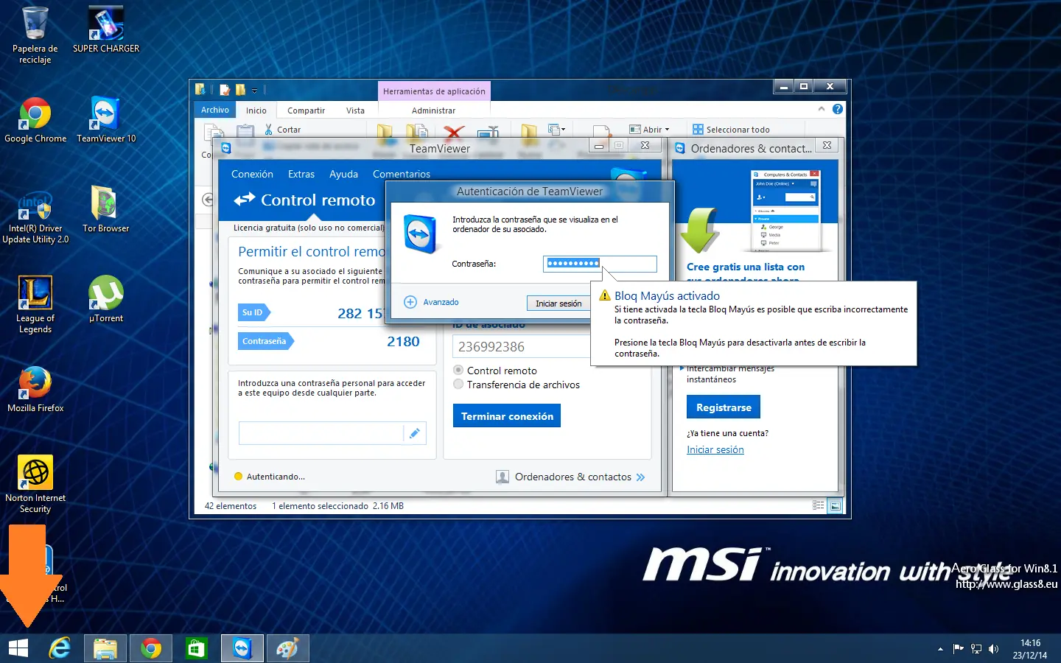
Task: Expand the Avanzado options in authentication dialog
Action: 432,302
